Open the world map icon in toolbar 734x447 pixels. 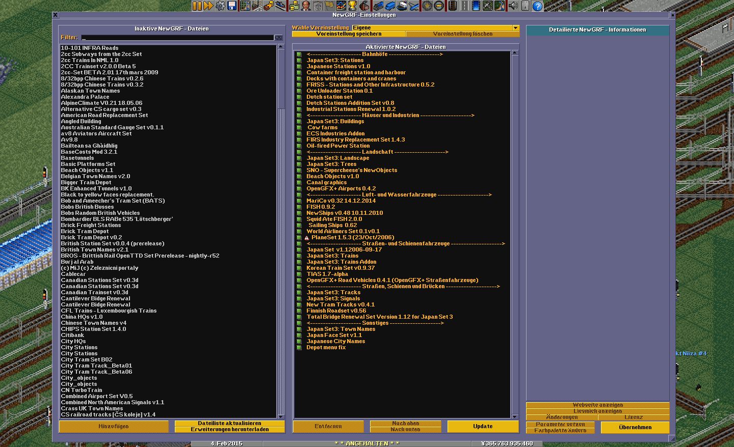[x=245, y=6]
